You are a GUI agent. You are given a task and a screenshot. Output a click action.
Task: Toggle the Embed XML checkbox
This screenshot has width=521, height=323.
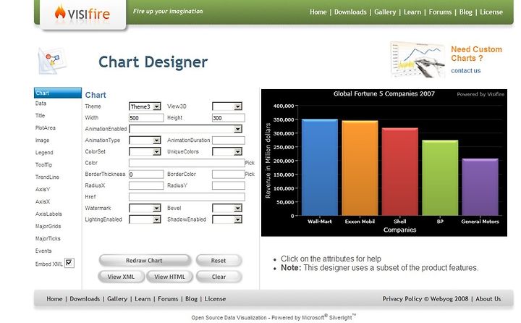(69, 263)
